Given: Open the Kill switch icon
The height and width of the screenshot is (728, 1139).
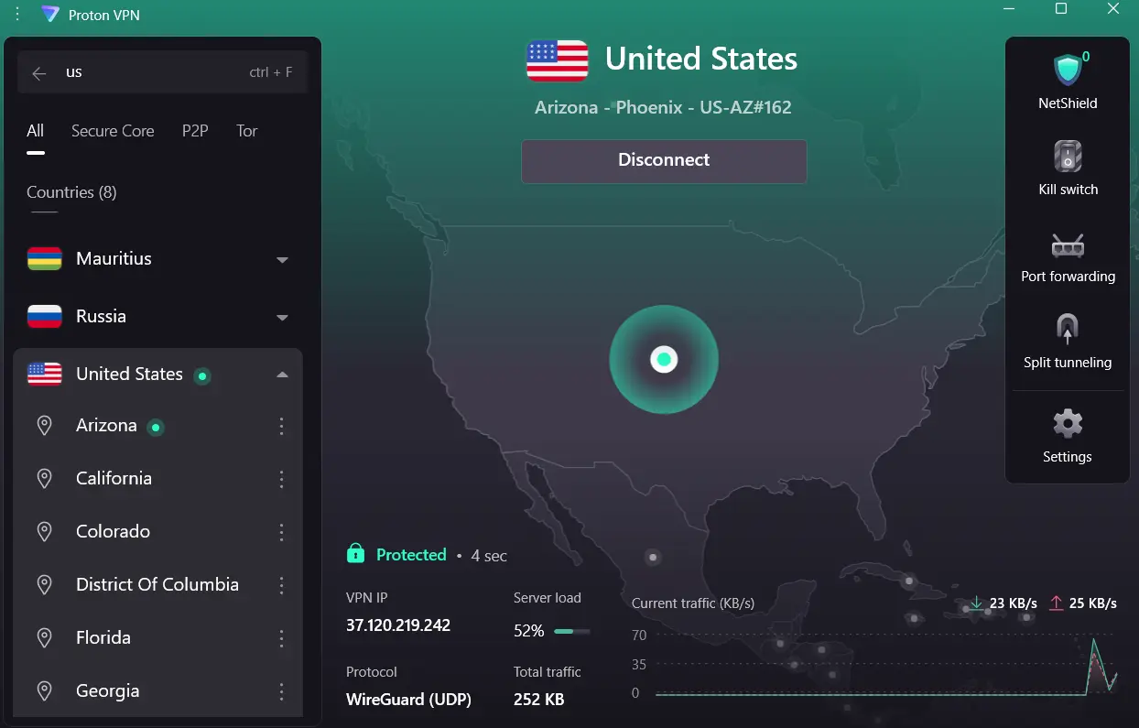Looking at the screenshot, I should pyautogui.click(x=1068, y=157).
